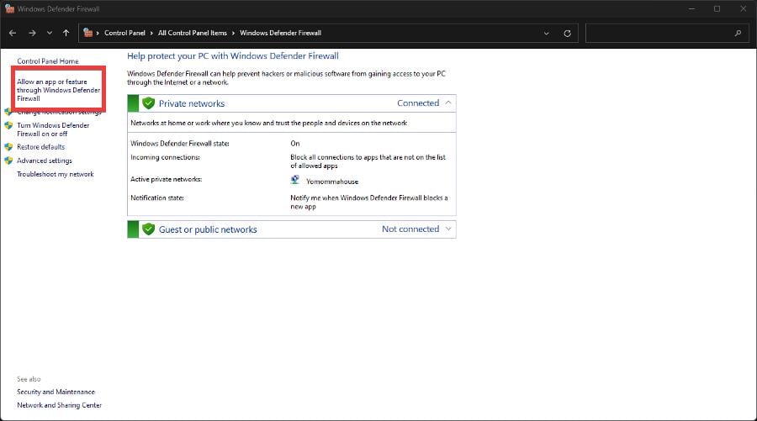Click the Yomommahouse network icon
This screenshot has width=757, height=421.
point(295,181)
